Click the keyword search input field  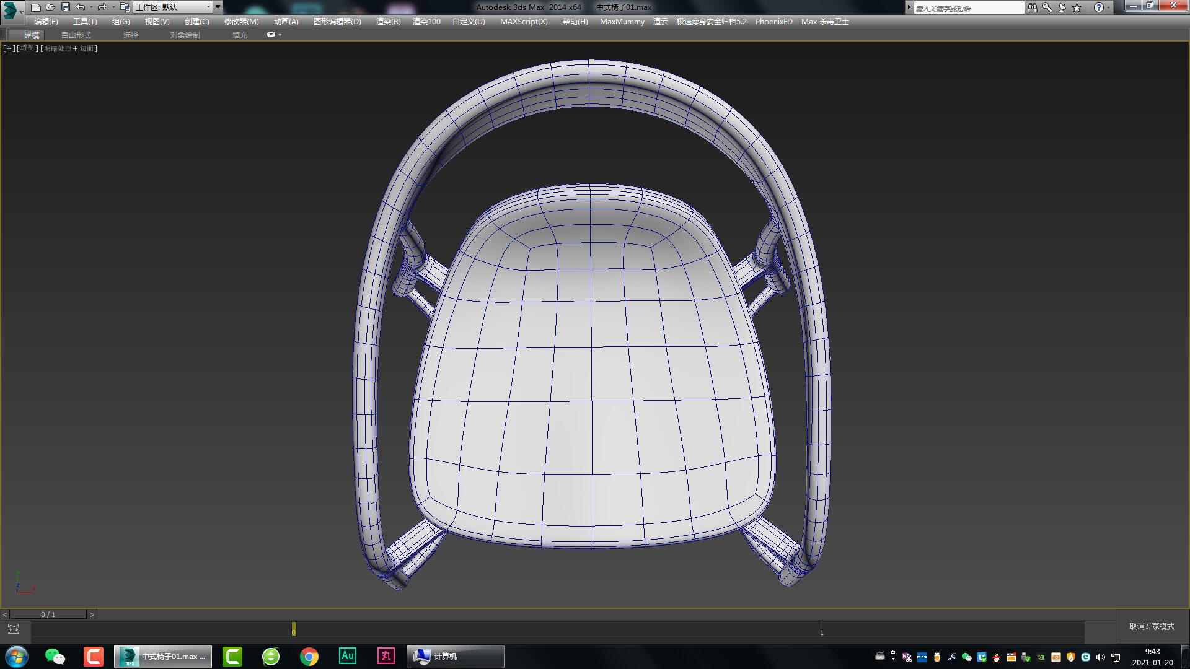[x=968, y=8]
